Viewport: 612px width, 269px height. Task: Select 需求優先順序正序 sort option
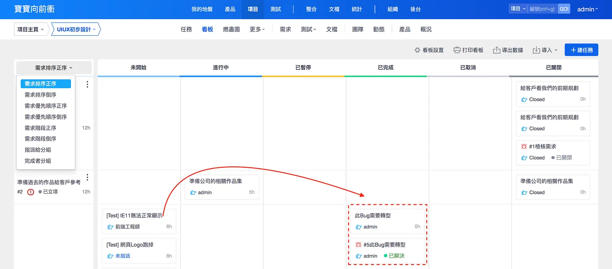tap(45, 106)
